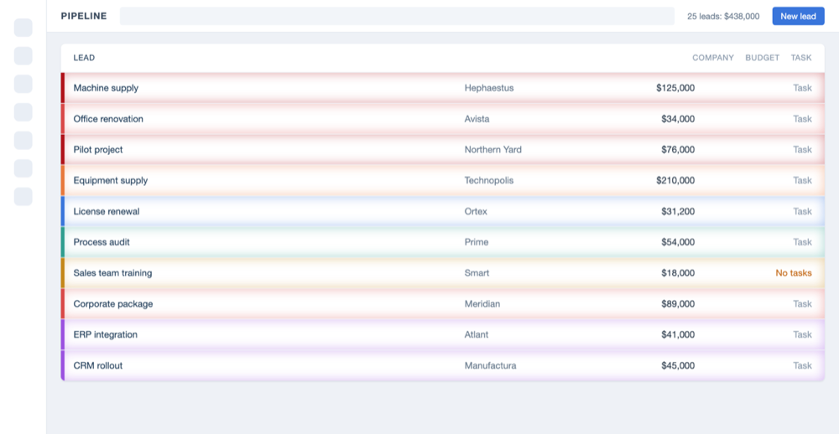Click the $18,000 budget value
Screen dimensions: 839x434
[678, 272]
